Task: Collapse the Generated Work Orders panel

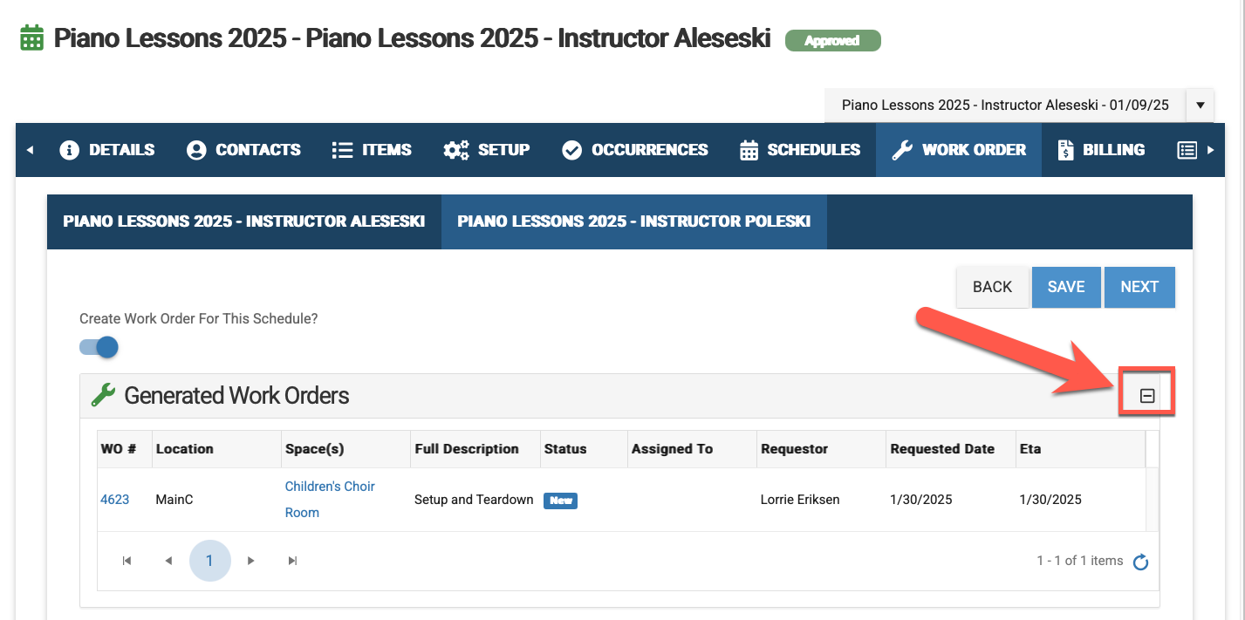Action: [x=1147, y=396]
